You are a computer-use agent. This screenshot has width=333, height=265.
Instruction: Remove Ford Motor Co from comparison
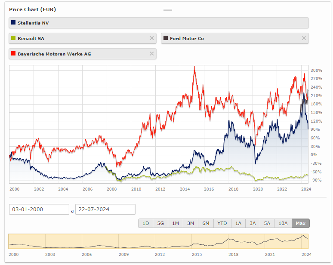click(x=304, y=38)
